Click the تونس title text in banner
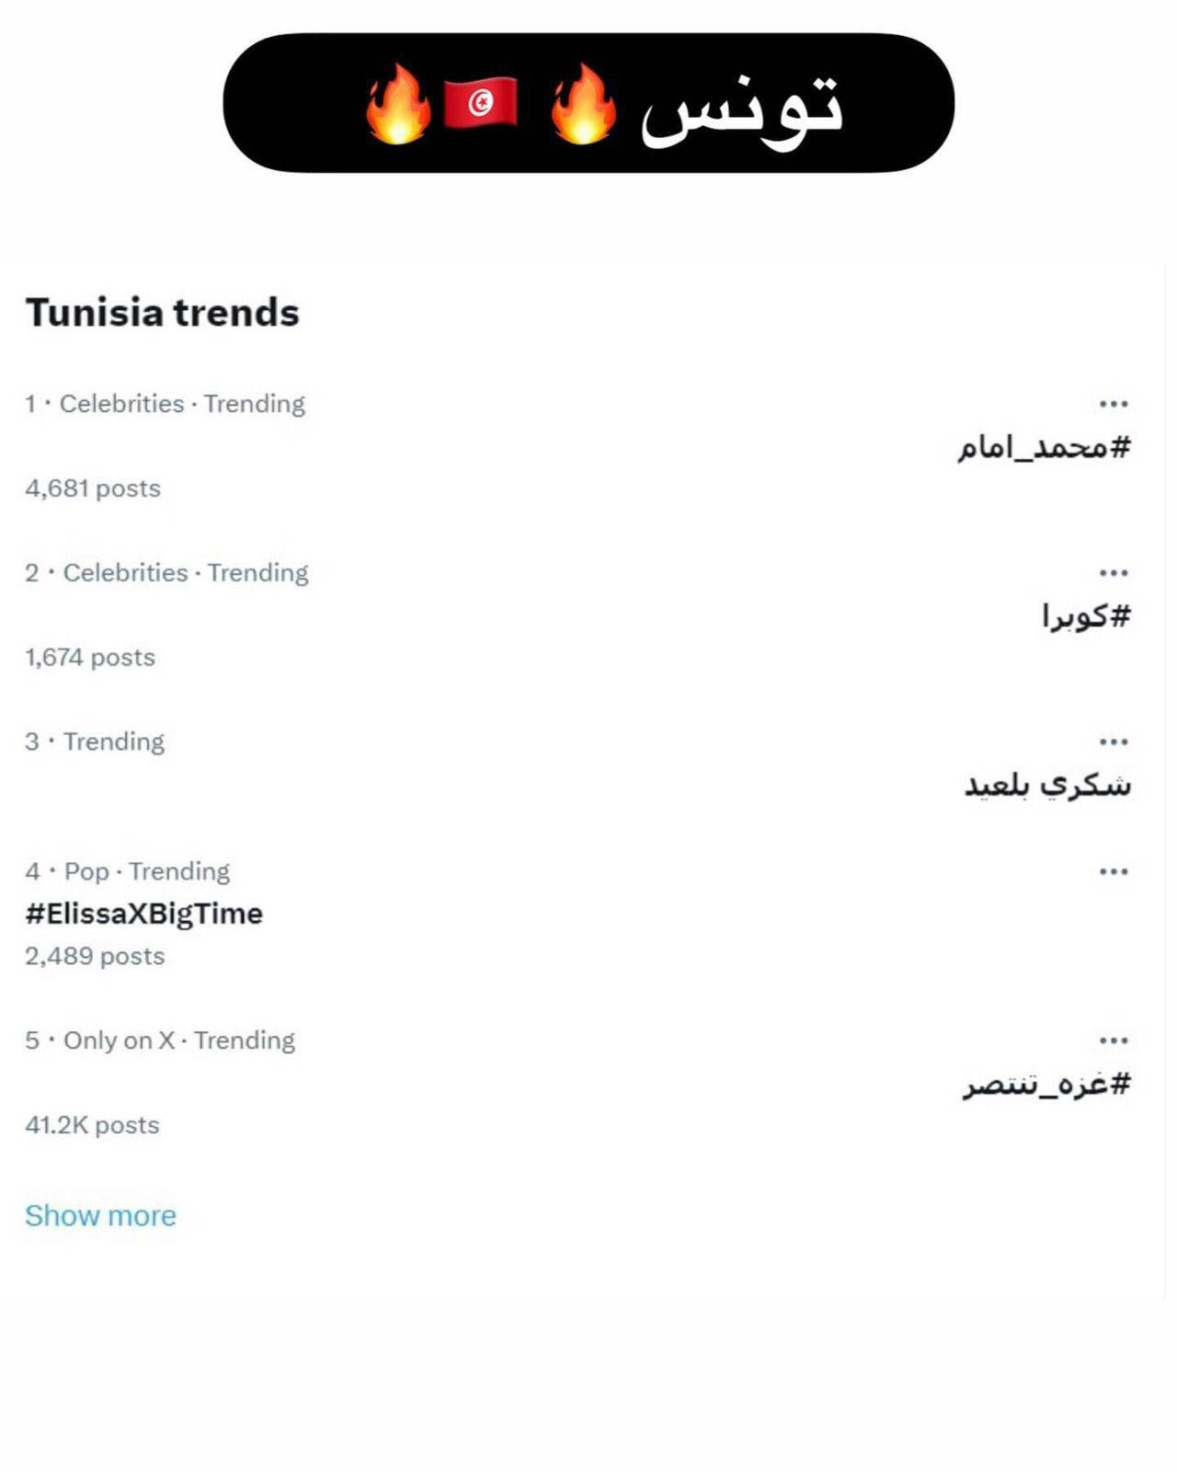Image resolution: width=1177 pixels, height=1472 pixels. click(741, 109)
